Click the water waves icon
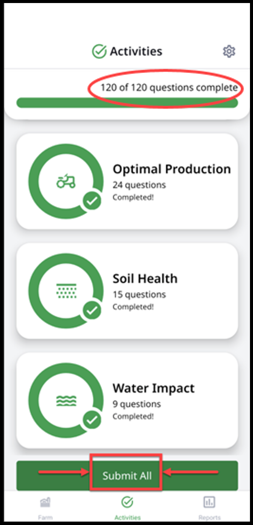 (x=66, y=400)
